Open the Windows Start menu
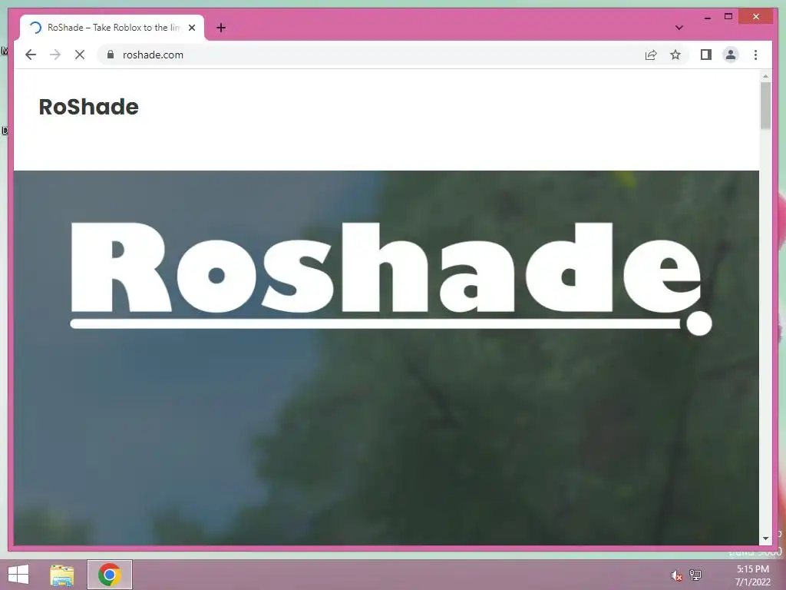The image size is (786, 590). point(18,575)
